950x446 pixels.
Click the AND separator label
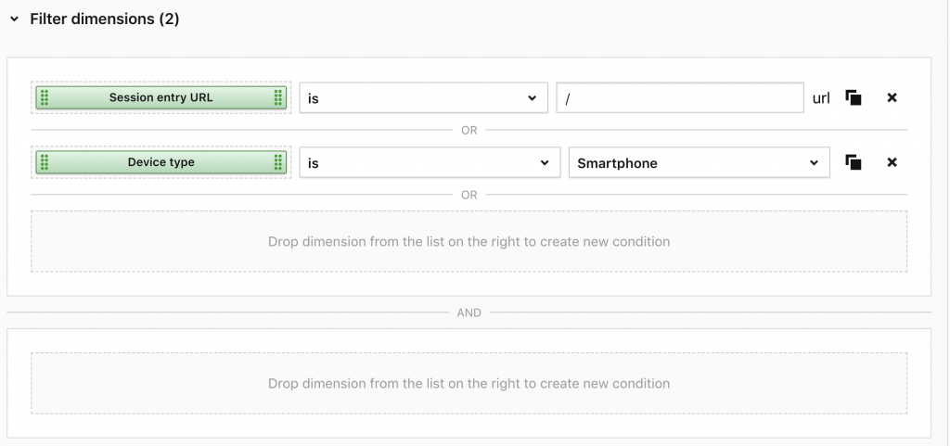click(469, 312)
